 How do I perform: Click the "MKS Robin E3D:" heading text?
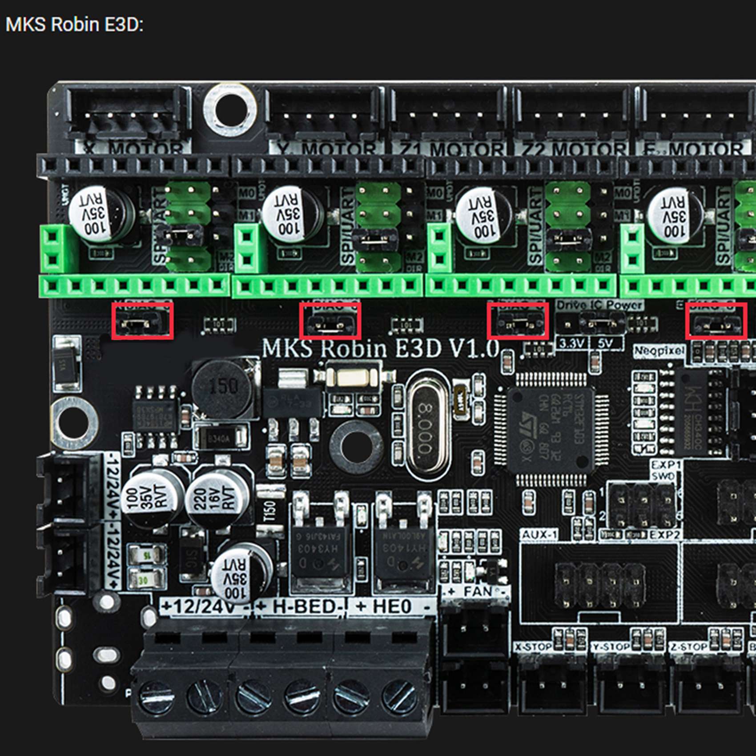(74, 24)
